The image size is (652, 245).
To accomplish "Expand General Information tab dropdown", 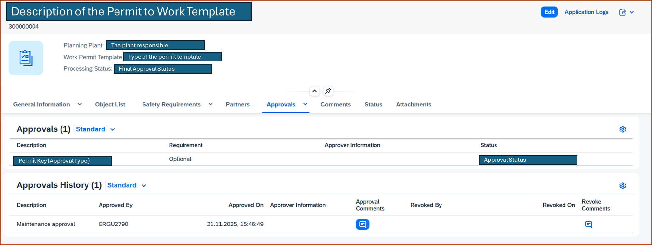I will tap(80, 104).
